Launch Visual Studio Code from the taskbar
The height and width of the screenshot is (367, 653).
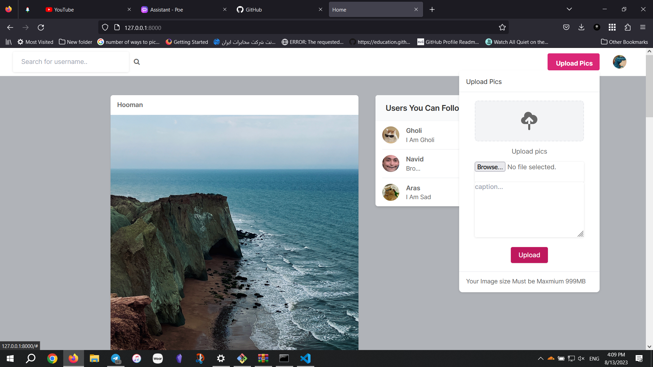click(x=305, y=358)
